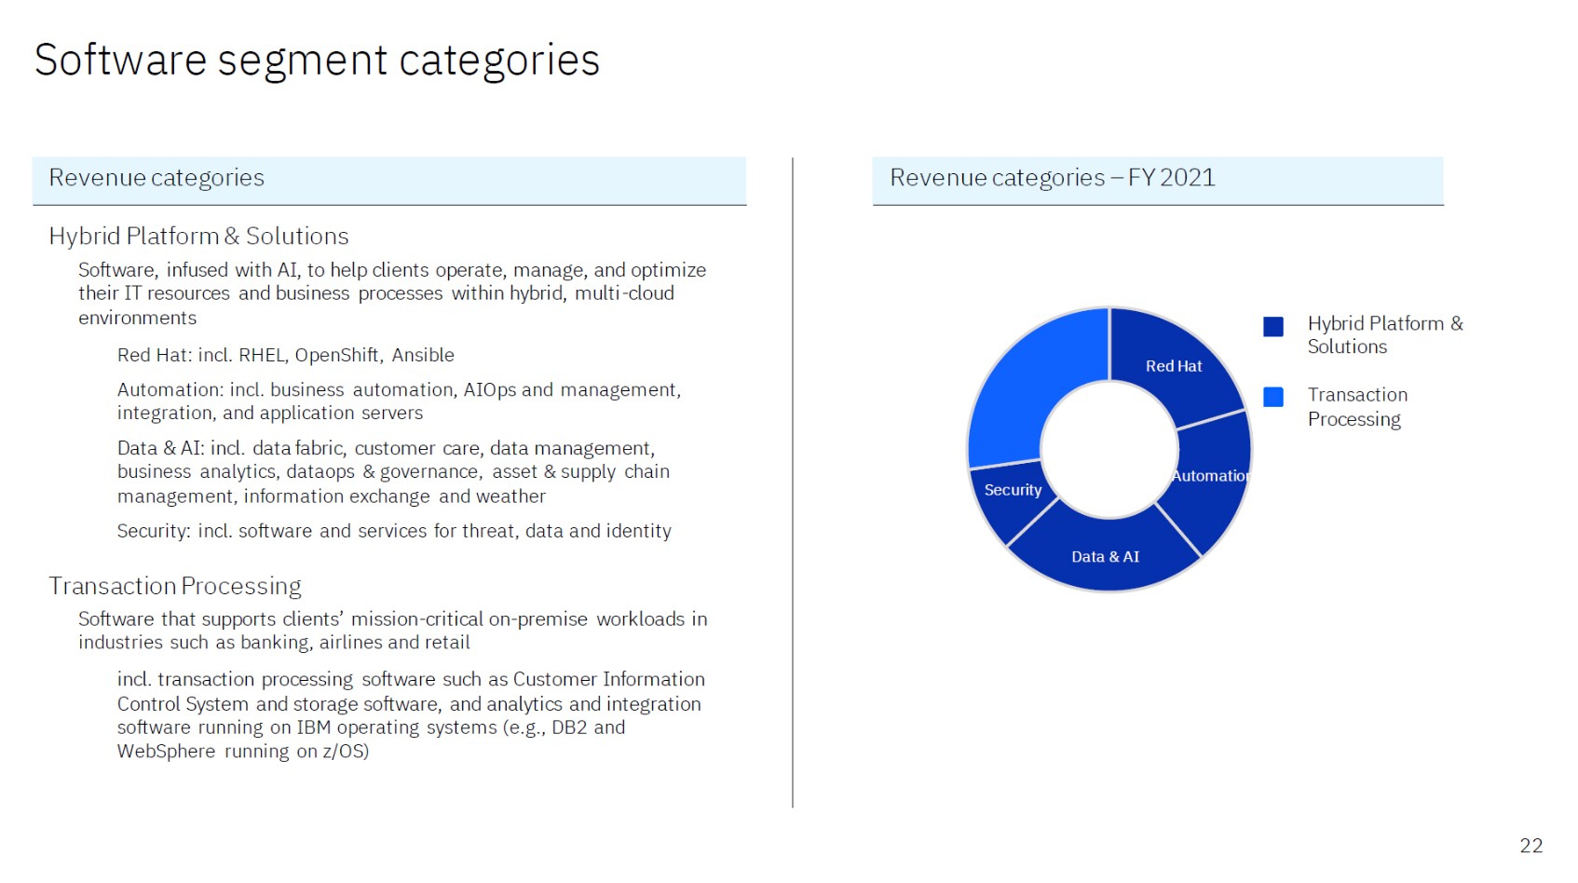The image size is (1578, 883).
Task: Click the 'Data & AI: incl. data fabric' paragraph
Action: click(393, 472)
